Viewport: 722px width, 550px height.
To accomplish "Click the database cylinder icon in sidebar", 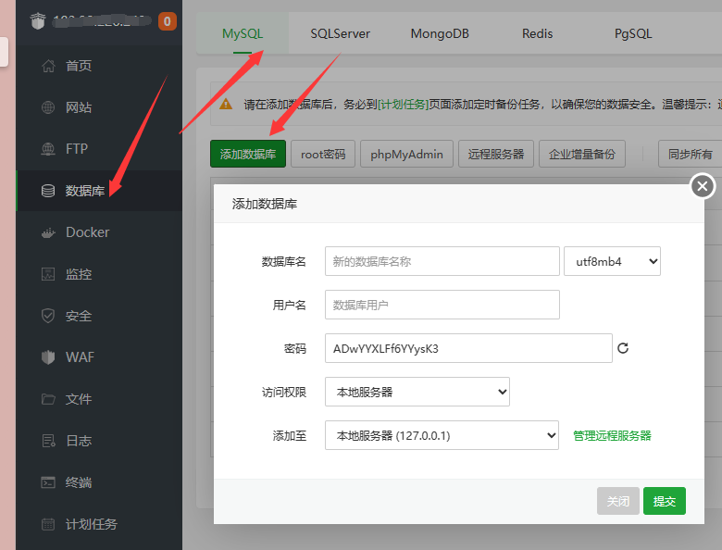I will [x=48, y=191].
